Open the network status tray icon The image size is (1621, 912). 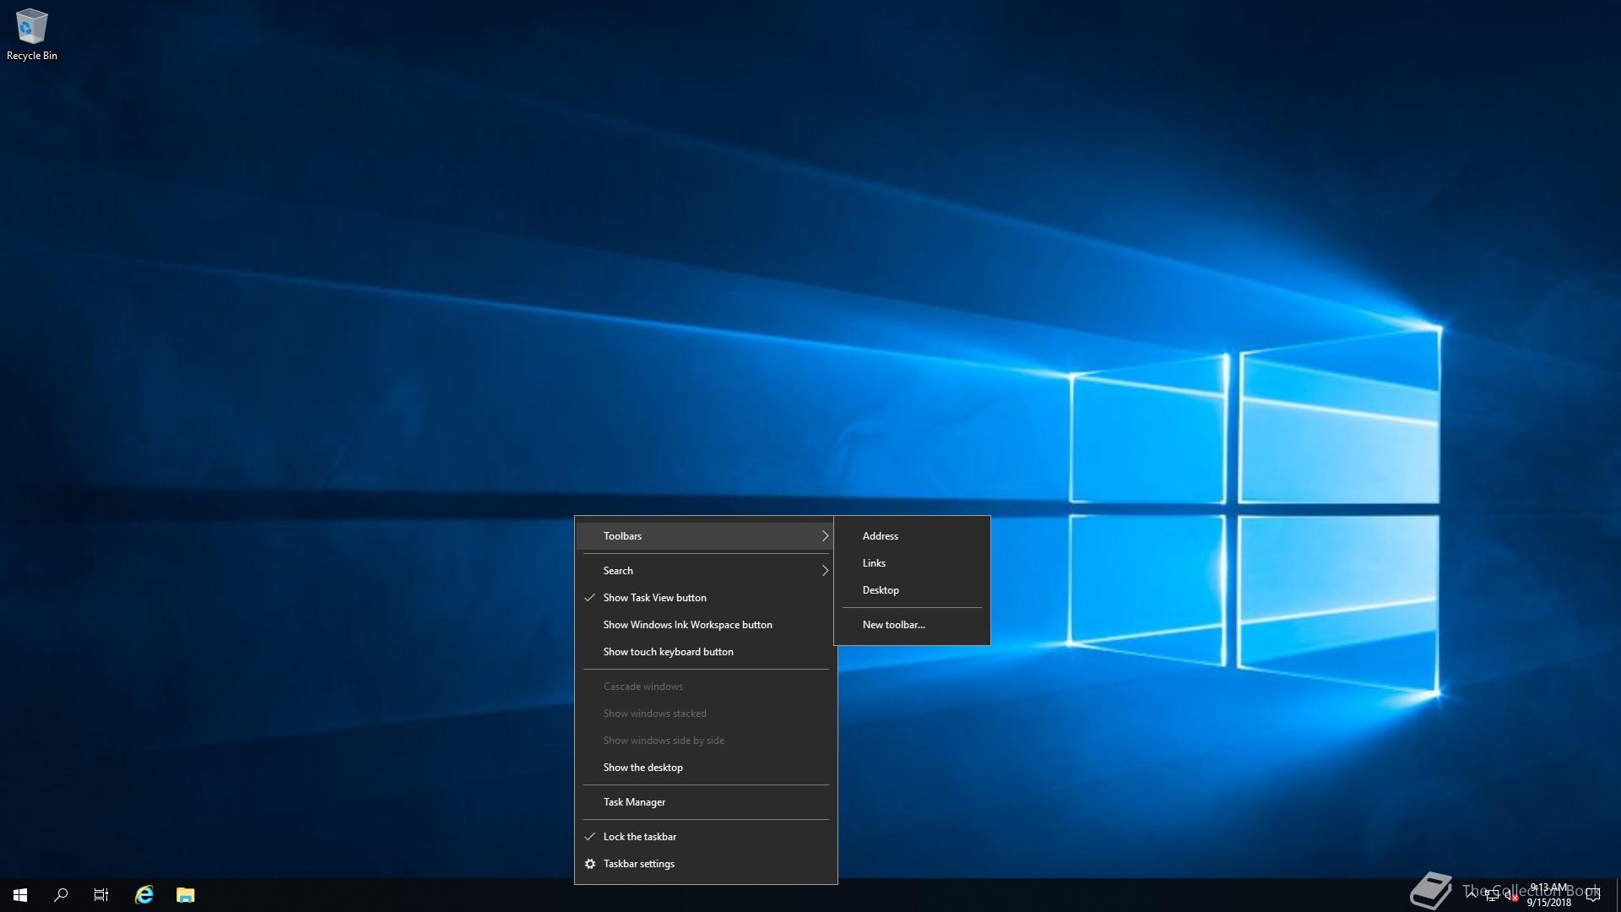(1492, 895)
